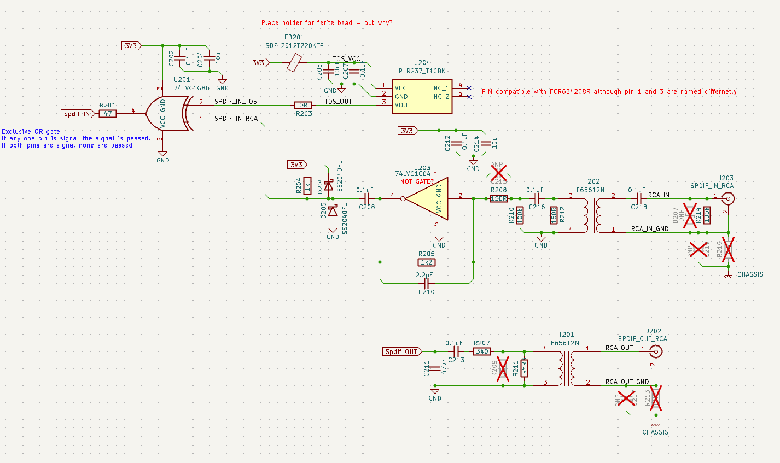Image resolution: width=780 pixels, height=463 pixels.
Task: Select the T202 transformer symbol
Action: pos(592,214)
